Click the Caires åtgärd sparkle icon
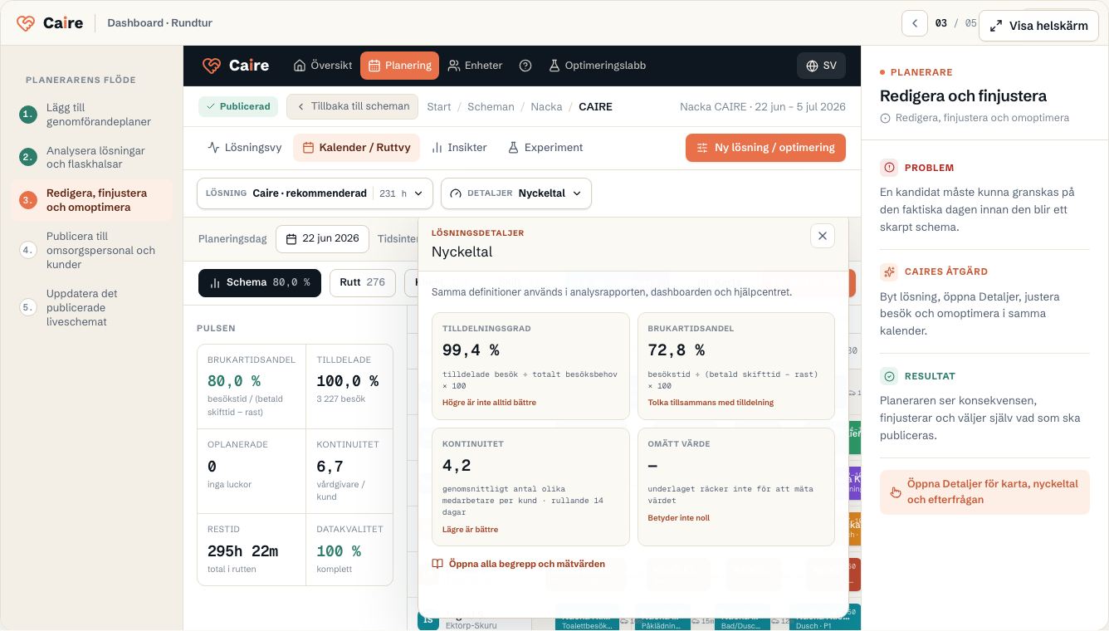1109x631 pixels. (x=889, y=271)
